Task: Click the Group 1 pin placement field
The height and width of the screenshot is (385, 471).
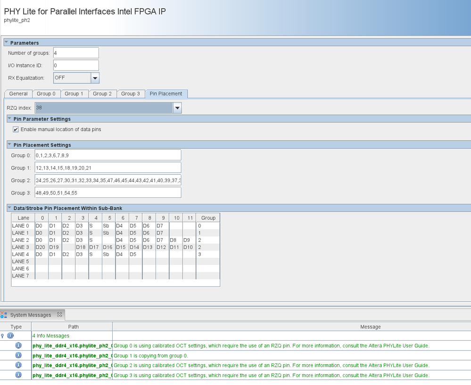Action: [108, 168]
